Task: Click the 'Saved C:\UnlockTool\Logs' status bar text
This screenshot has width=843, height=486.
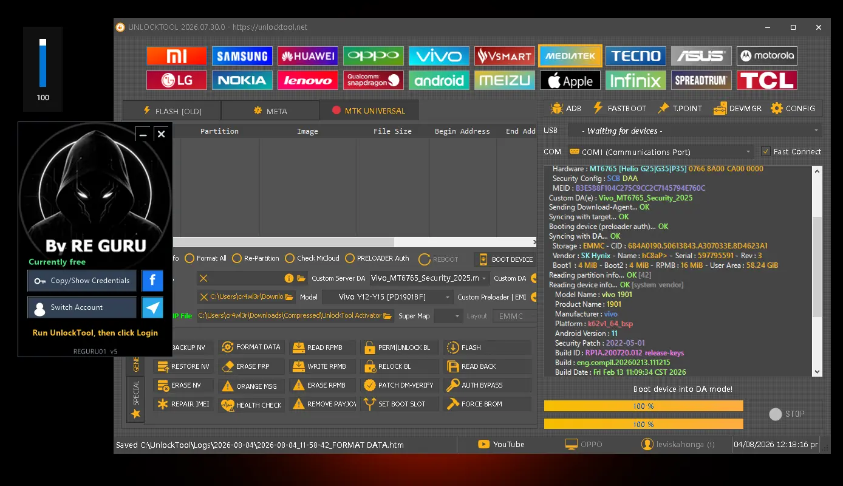Action: coord(260,445)
